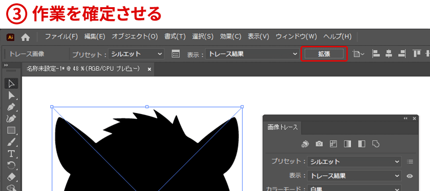Image resolution: width=430 pixels, height=191 pixels.
Task: Select the 画像トレース panel tab
Action: point(282,127)
